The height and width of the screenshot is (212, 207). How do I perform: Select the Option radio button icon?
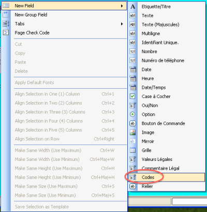[132, 115]
